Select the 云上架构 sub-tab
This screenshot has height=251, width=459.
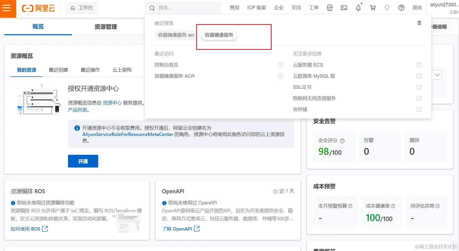122,70
